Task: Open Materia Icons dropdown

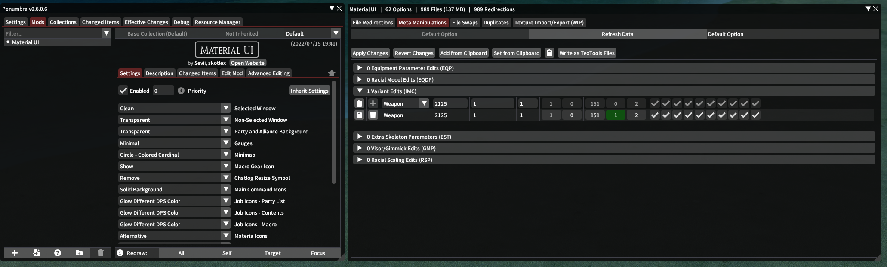Action: 175,236
